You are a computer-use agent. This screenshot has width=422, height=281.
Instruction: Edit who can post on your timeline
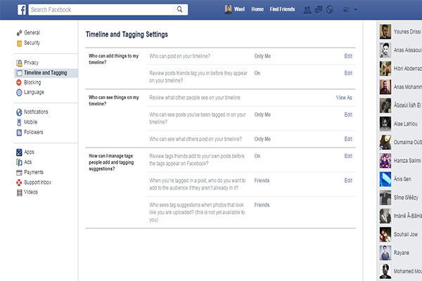(x=348, y=55)
